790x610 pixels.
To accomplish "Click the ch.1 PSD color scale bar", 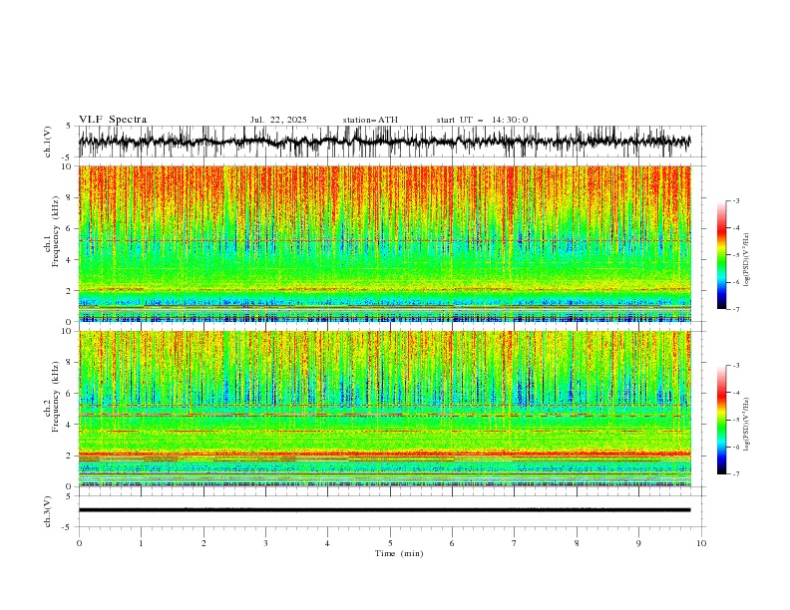I will 722,255.
